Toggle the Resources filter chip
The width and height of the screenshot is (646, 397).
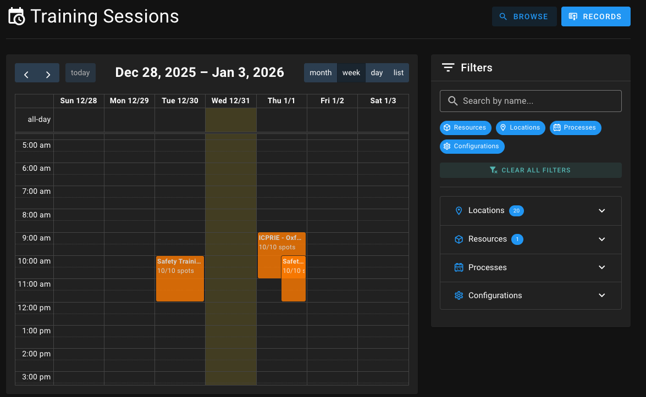(x=465, y=127)
